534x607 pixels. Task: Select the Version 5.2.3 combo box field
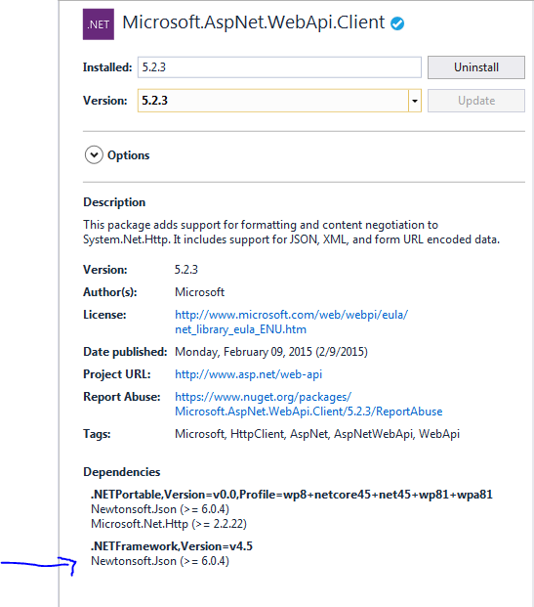click(279, 101)
